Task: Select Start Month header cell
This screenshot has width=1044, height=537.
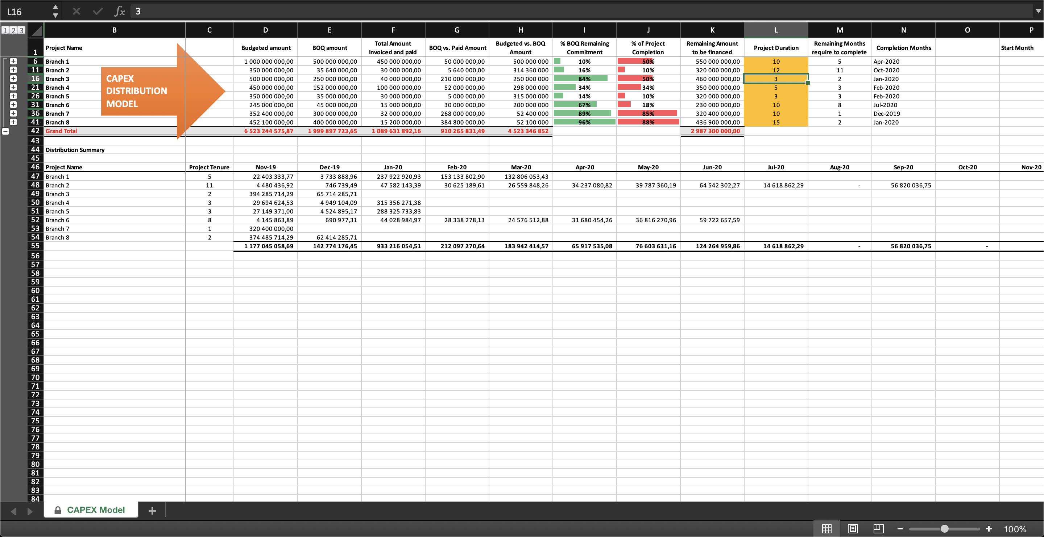Action: click(x=1021, y=48)
